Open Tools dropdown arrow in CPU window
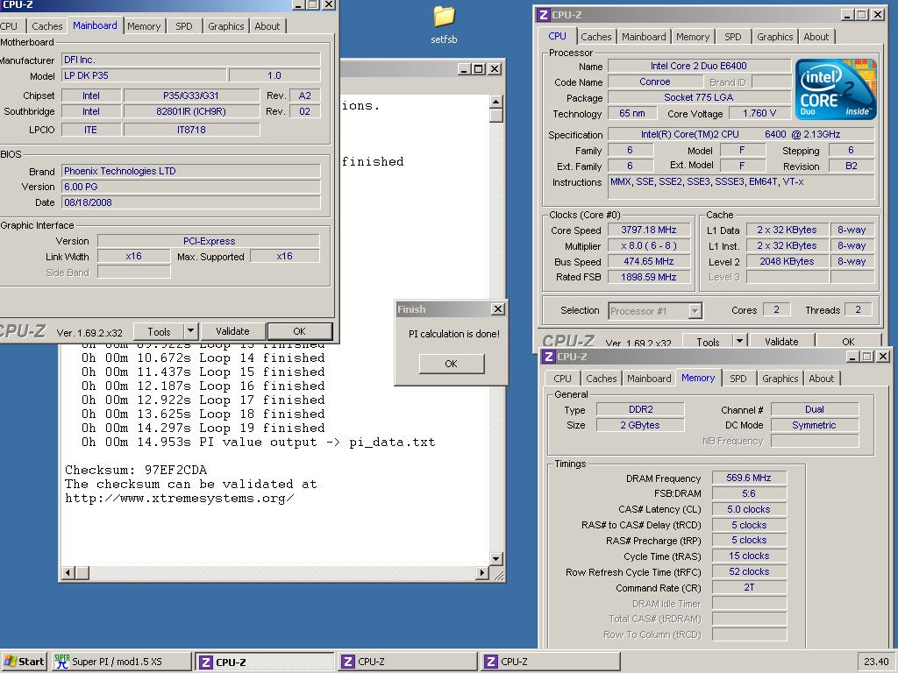 740,341
